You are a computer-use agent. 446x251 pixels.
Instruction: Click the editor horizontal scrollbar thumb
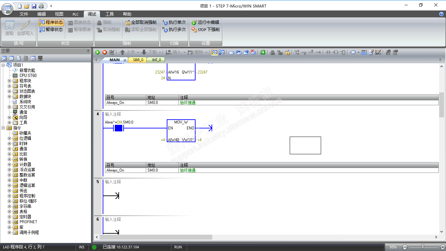click(x=156, y=237)
